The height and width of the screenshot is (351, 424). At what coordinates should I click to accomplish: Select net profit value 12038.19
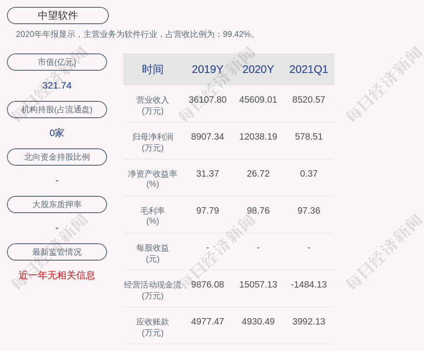258,136
